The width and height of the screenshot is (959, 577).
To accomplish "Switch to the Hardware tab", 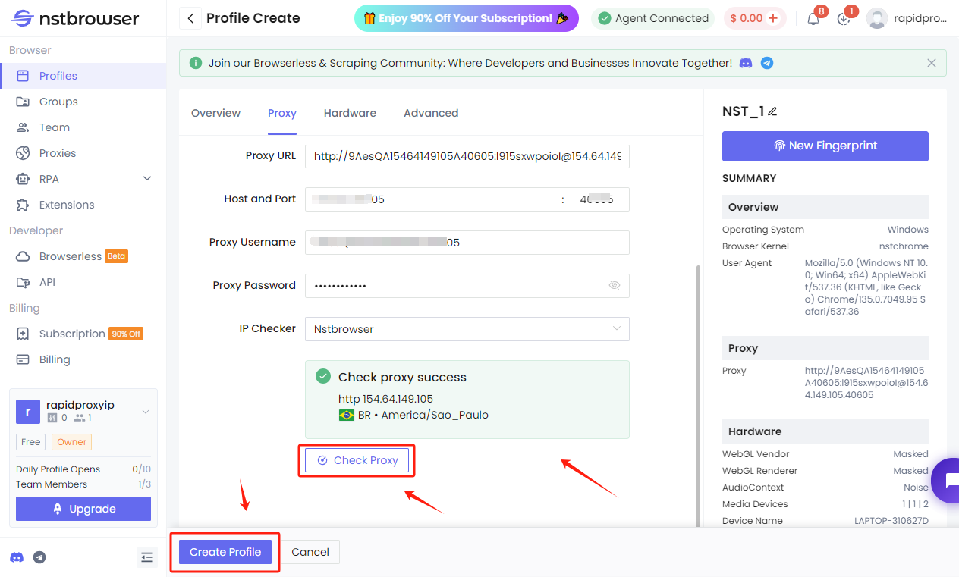I will (x=350, y=113).
